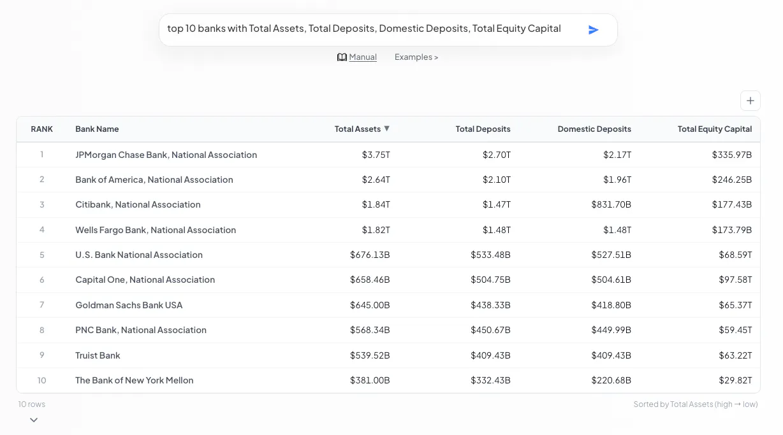
Task: Sort by the Domestic Deposits column header
Action: [x=594, y=129]
